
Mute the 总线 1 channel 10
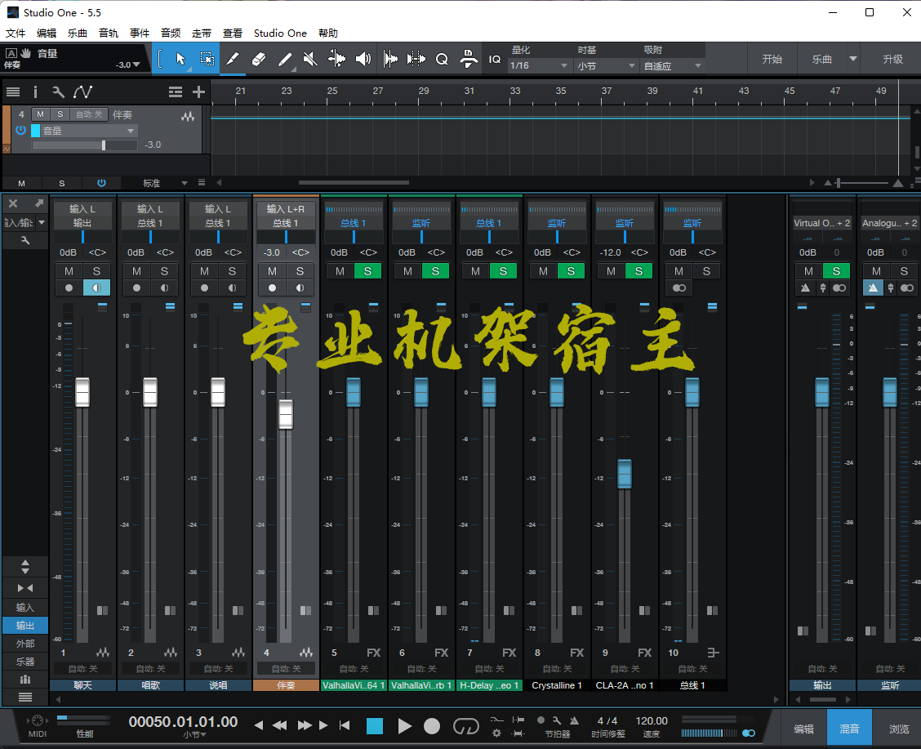(x=679, y=271)
